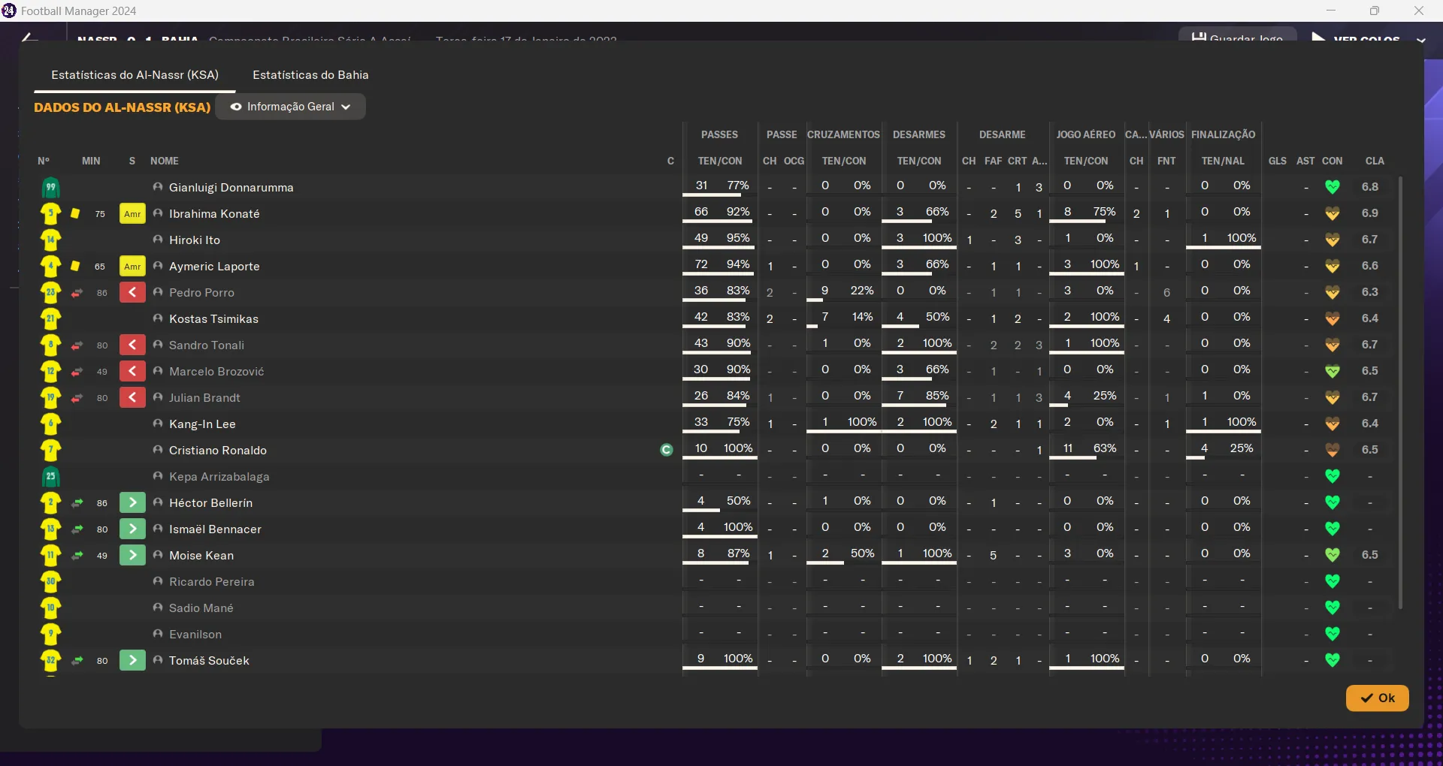Click the person icon beside Kang-In Lee

(x=158, y=424)
